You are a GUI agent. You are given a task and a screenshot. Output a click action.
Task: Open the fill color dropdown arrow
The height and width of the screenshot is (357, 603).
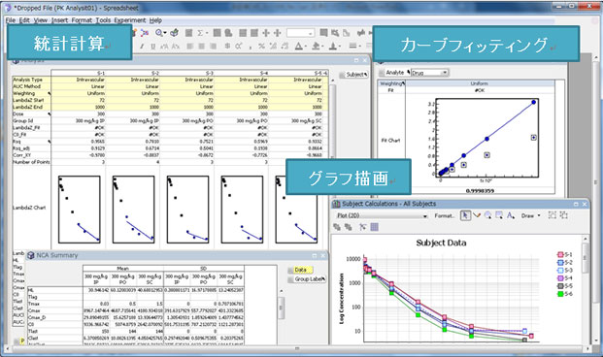[x=321, y=47]
